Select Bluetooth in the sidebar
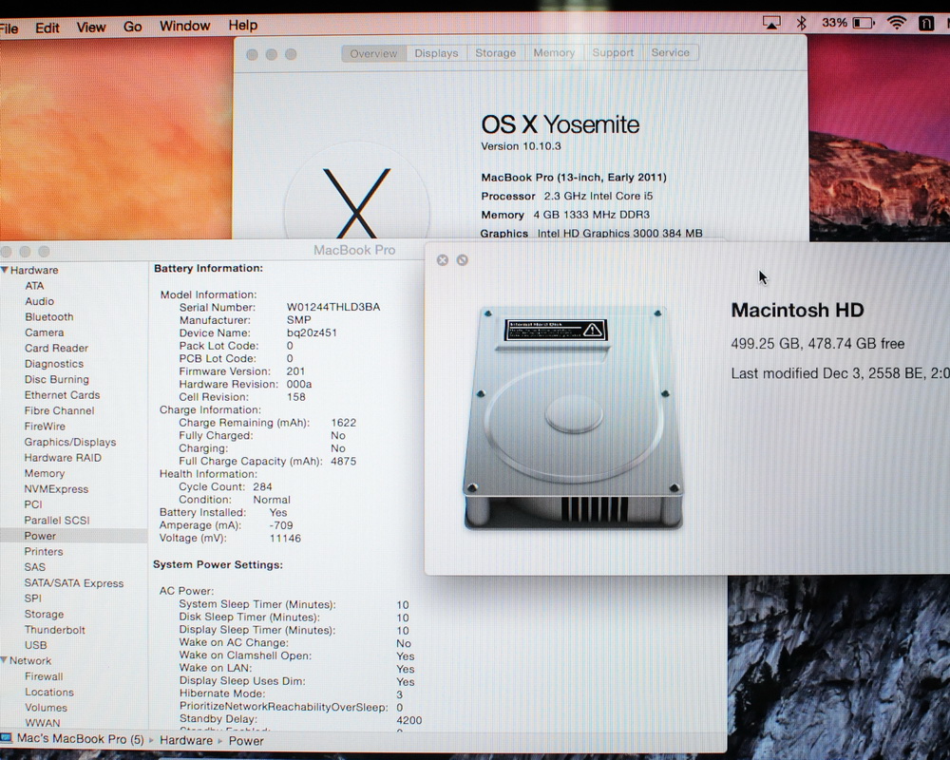The height and width of the screenshot is (760, 950). (49, 317)
